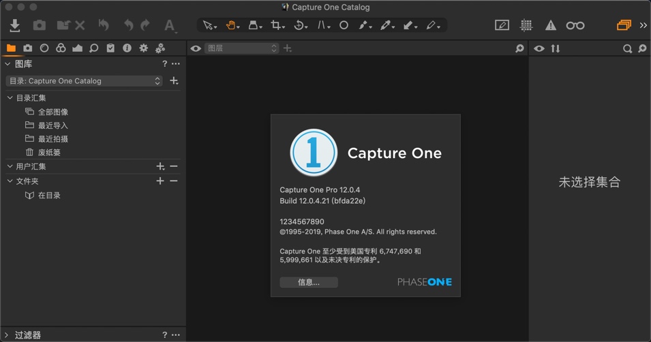Toggle viewer eye icon beside 图层 dropdown
Image resolution: width=651 pixels, height=342 pixels.
(x=196, y=48)
